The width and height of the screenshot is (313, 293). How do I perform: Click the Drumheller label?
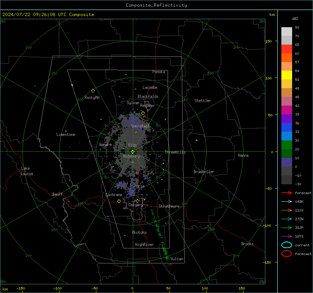pyautogui.click(x=204, y=172)
